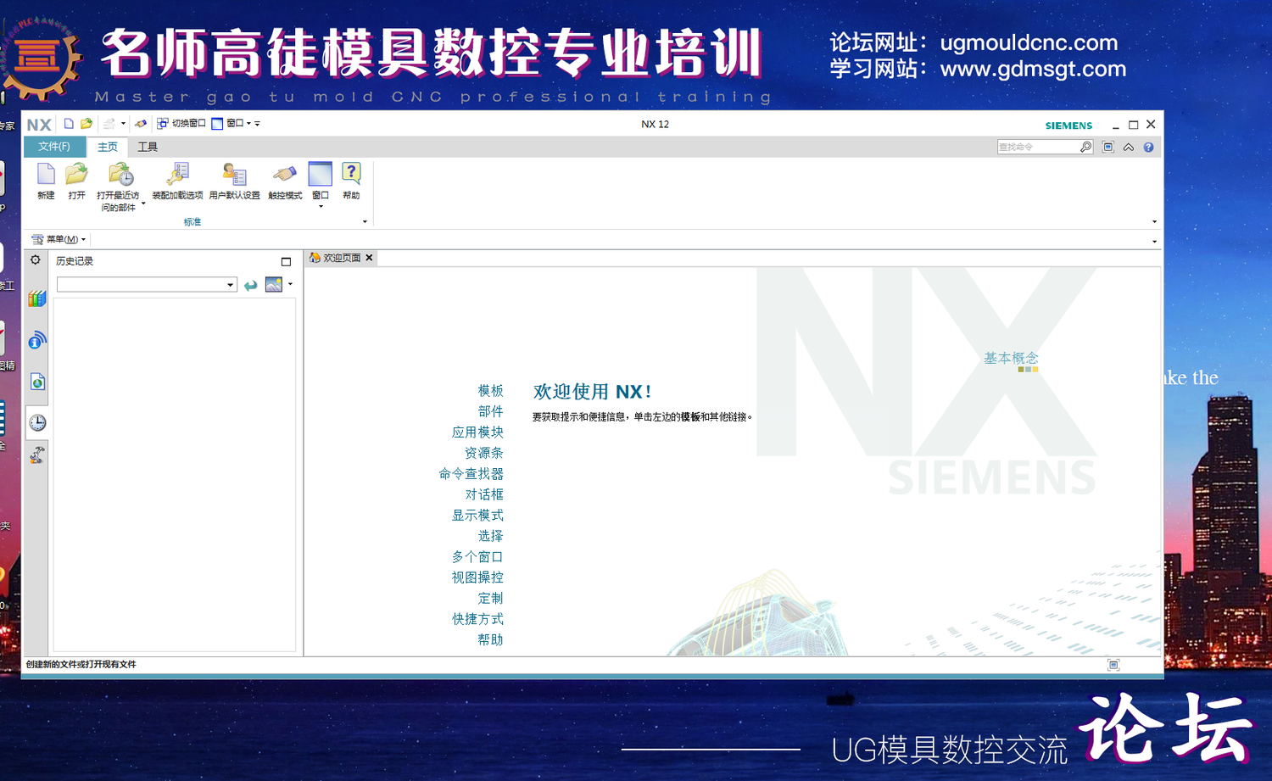Image resolution: width=1272 pixels, height=781 pixels.
Task: Click status bar full screen icon
Action: [x=1113, y=665]
